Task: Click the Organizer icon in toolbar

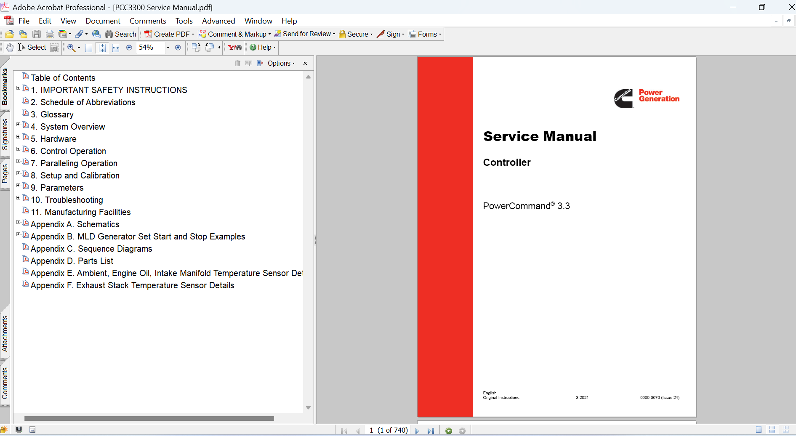Action: click(63, 34)
